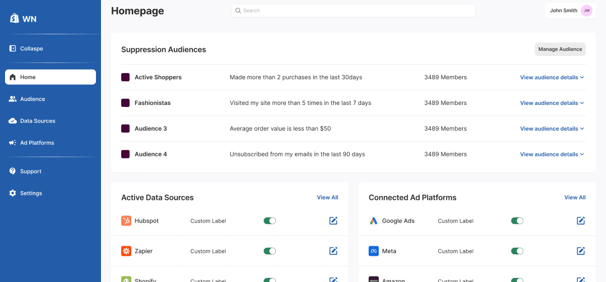
Task: Click Active Shoppers color swatch
Action: tap(125, 77)
